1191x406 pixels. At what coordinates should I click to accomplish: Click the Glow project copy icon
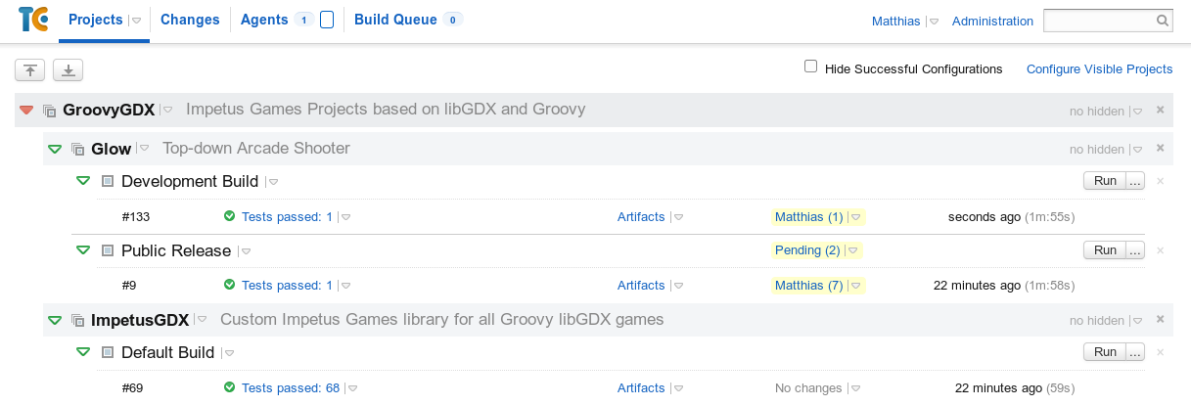point(78,150)
